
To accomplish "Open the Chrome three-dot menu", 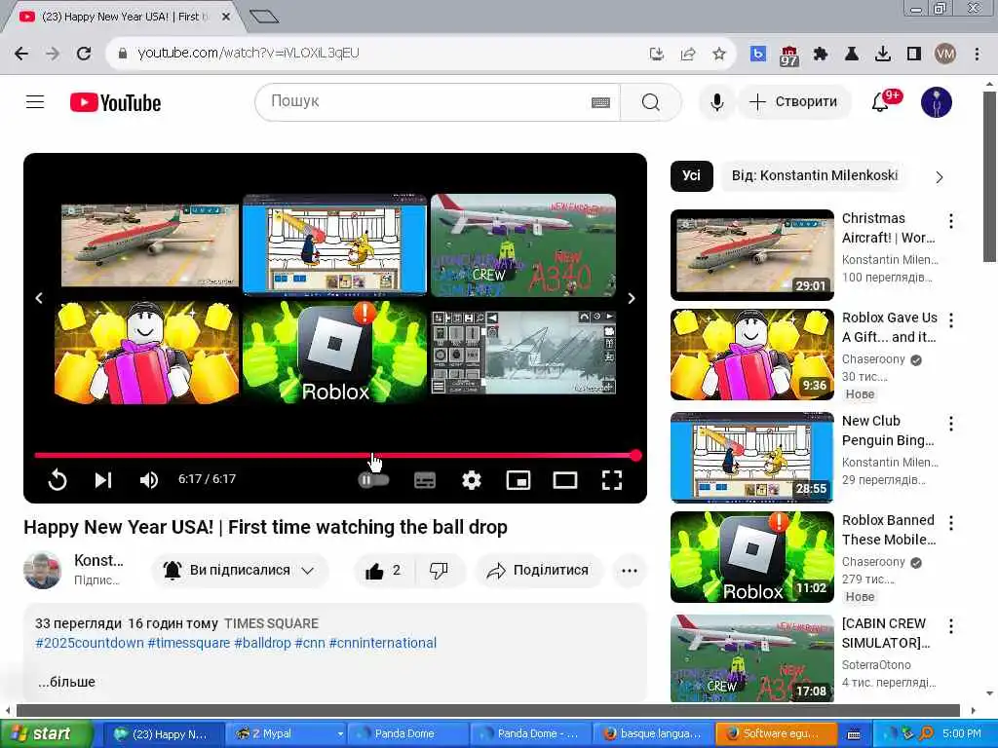I will point(977,55).
